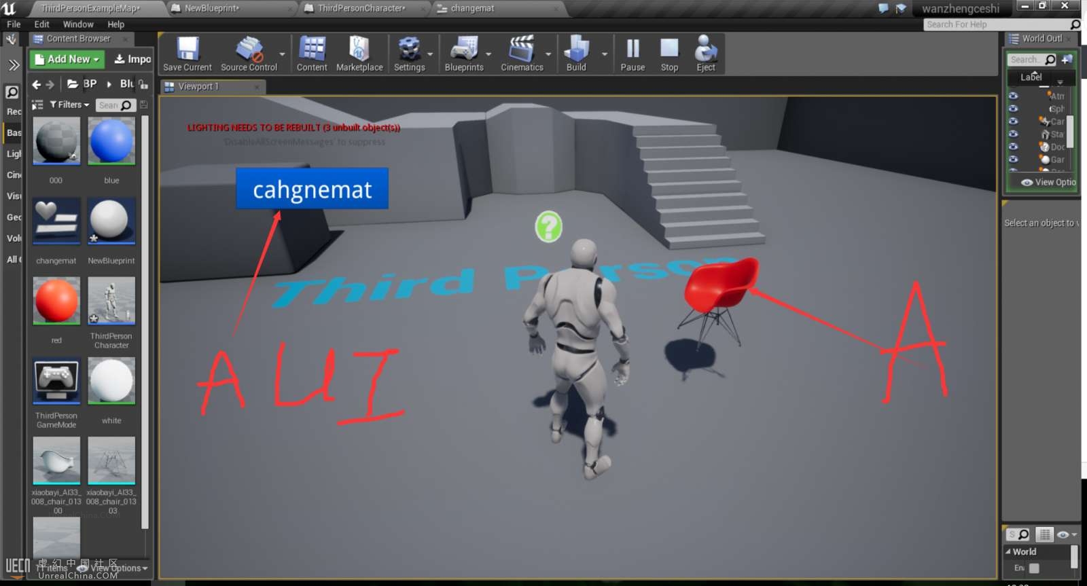Open the Details panel eye view options dropdown
Viewport: 1087px width, 586px height.
click(1067, 534)
